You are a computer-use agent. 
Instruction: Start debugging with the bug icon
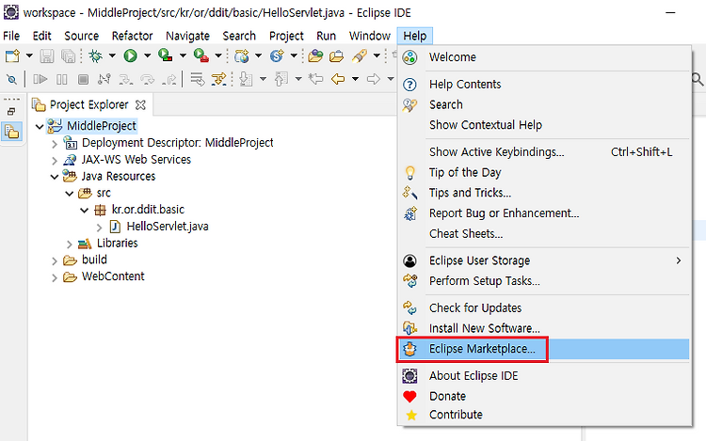95,55
